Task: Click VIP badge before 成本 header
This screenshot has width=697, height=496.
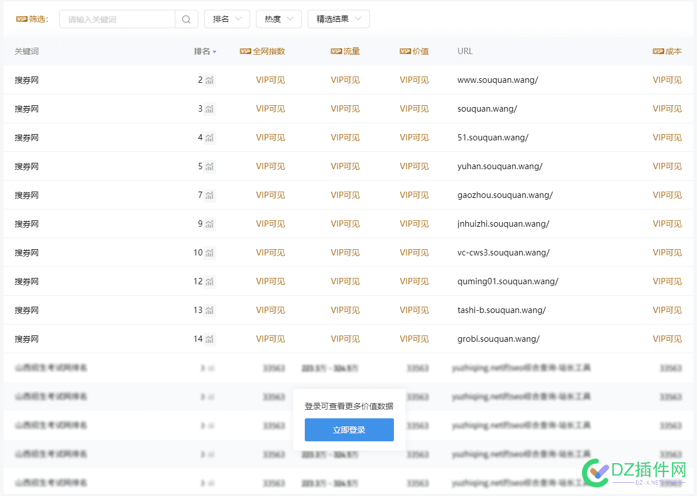Action: (658, 51)
